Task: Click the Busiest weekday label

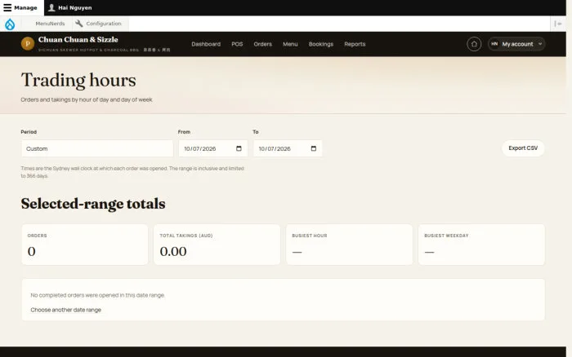Action: 446,236
